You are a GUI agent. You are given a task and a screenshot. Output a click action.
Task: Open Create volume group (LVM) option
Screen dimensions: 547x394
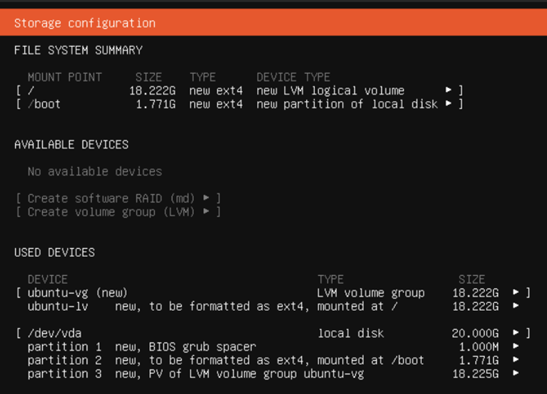coord(118,212)
